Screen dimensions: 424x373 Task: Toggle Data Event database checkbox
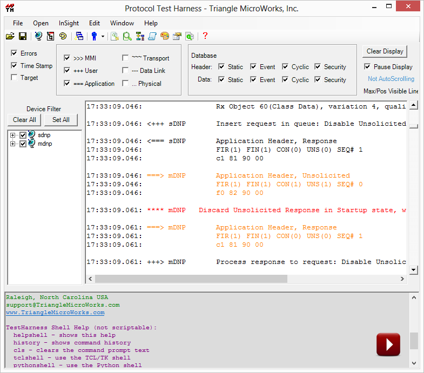pos(253,79)
